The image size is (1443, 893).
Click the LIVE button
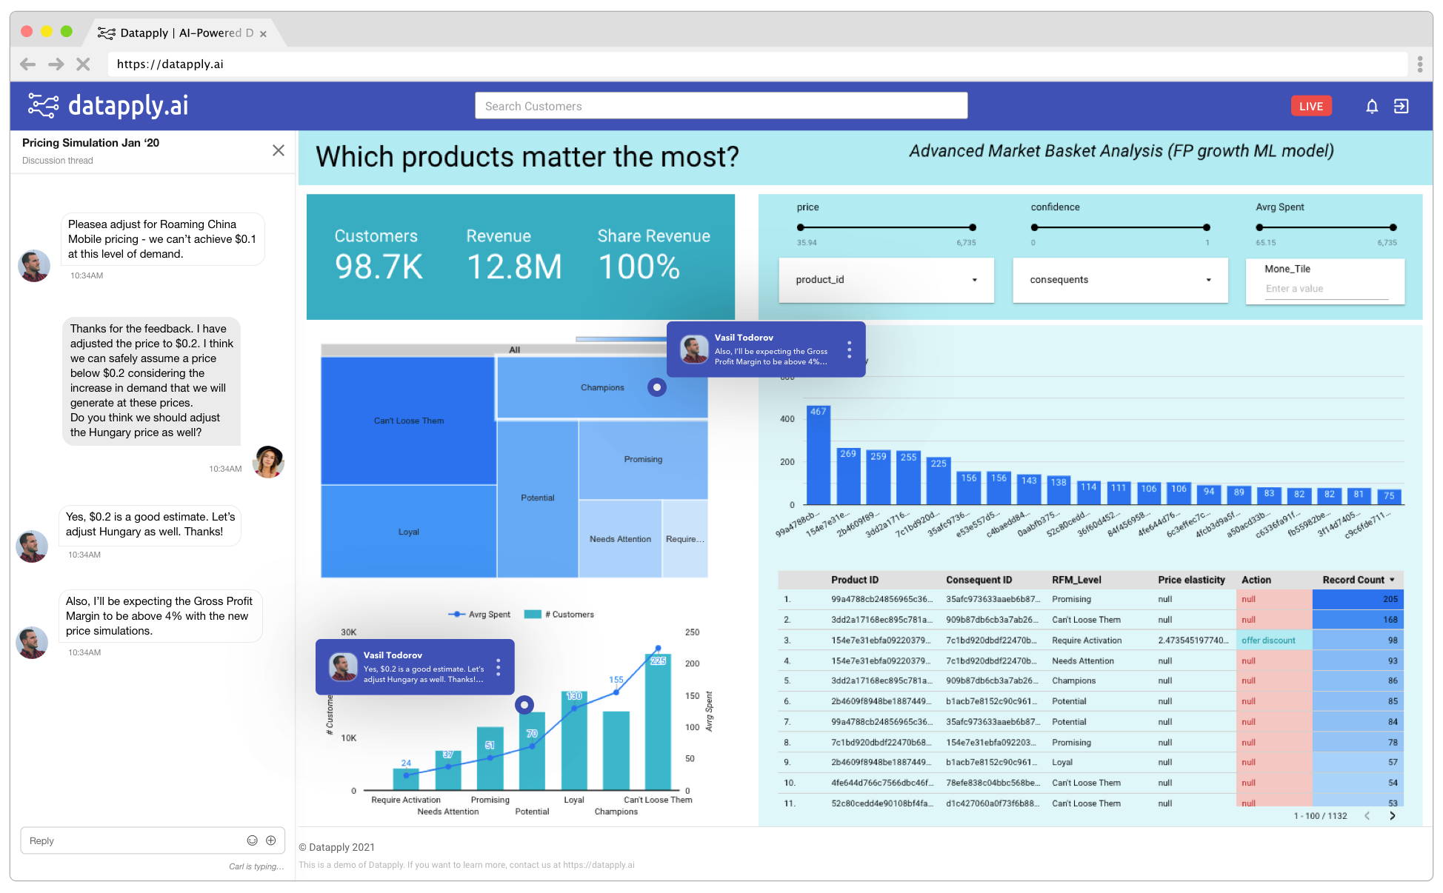1310,107
